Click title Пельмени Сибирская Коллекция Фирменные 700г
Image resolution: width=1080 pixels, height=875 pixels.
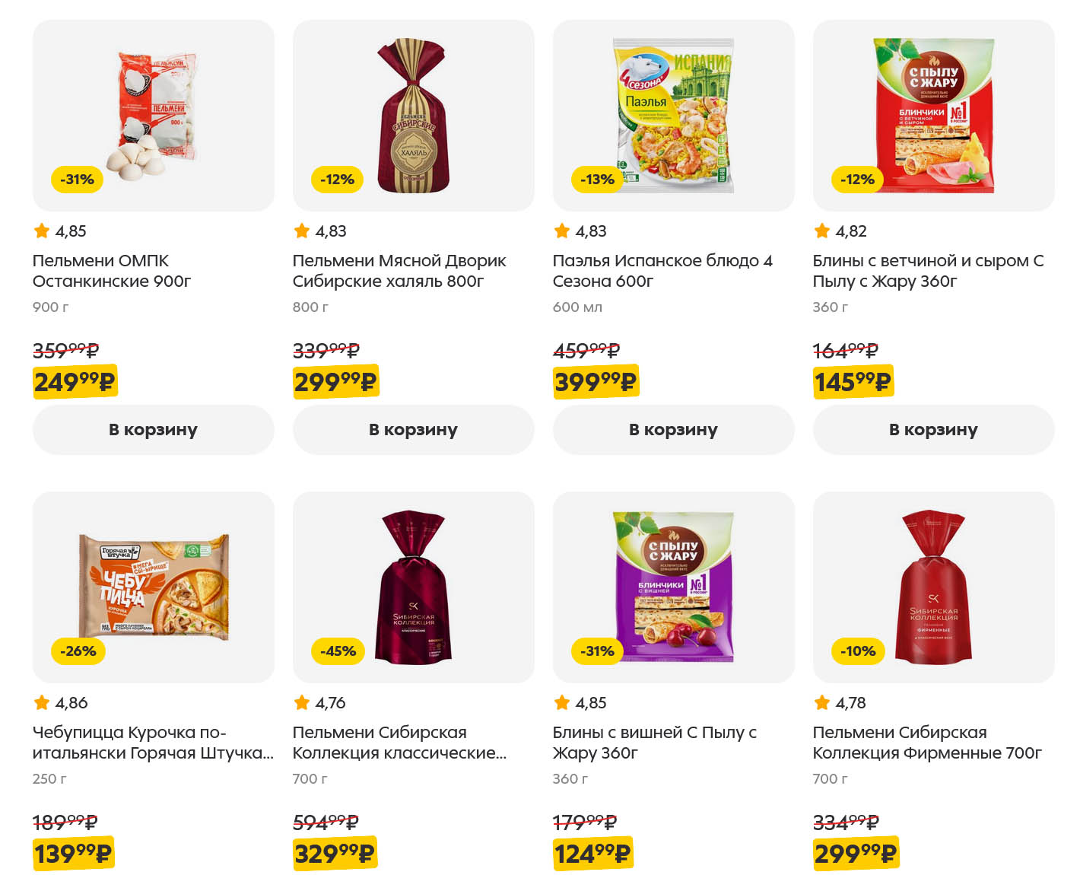click(926, 743)
